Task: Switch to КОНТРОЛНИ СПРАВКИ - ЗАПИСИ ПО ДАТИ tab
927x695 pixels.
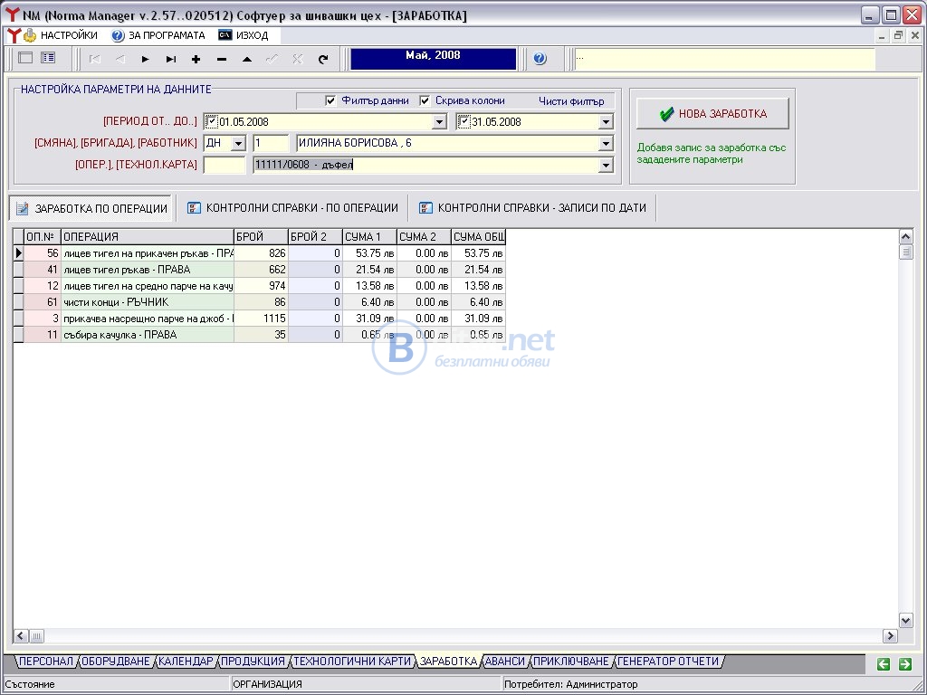Action: coord(532,208)
